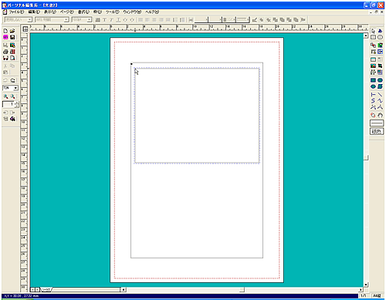Select the filled parallelogram shape tool
The width and height of the screenshot is (386, 300).
pyautogui.click(x=380, y=86)
